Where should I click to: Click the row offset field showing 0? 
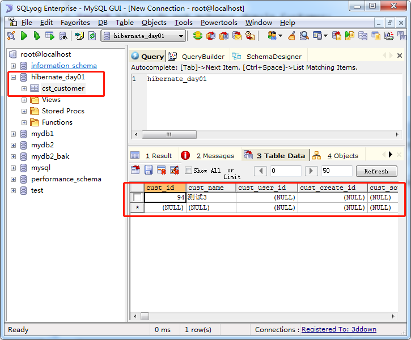[x=286, y=171]
